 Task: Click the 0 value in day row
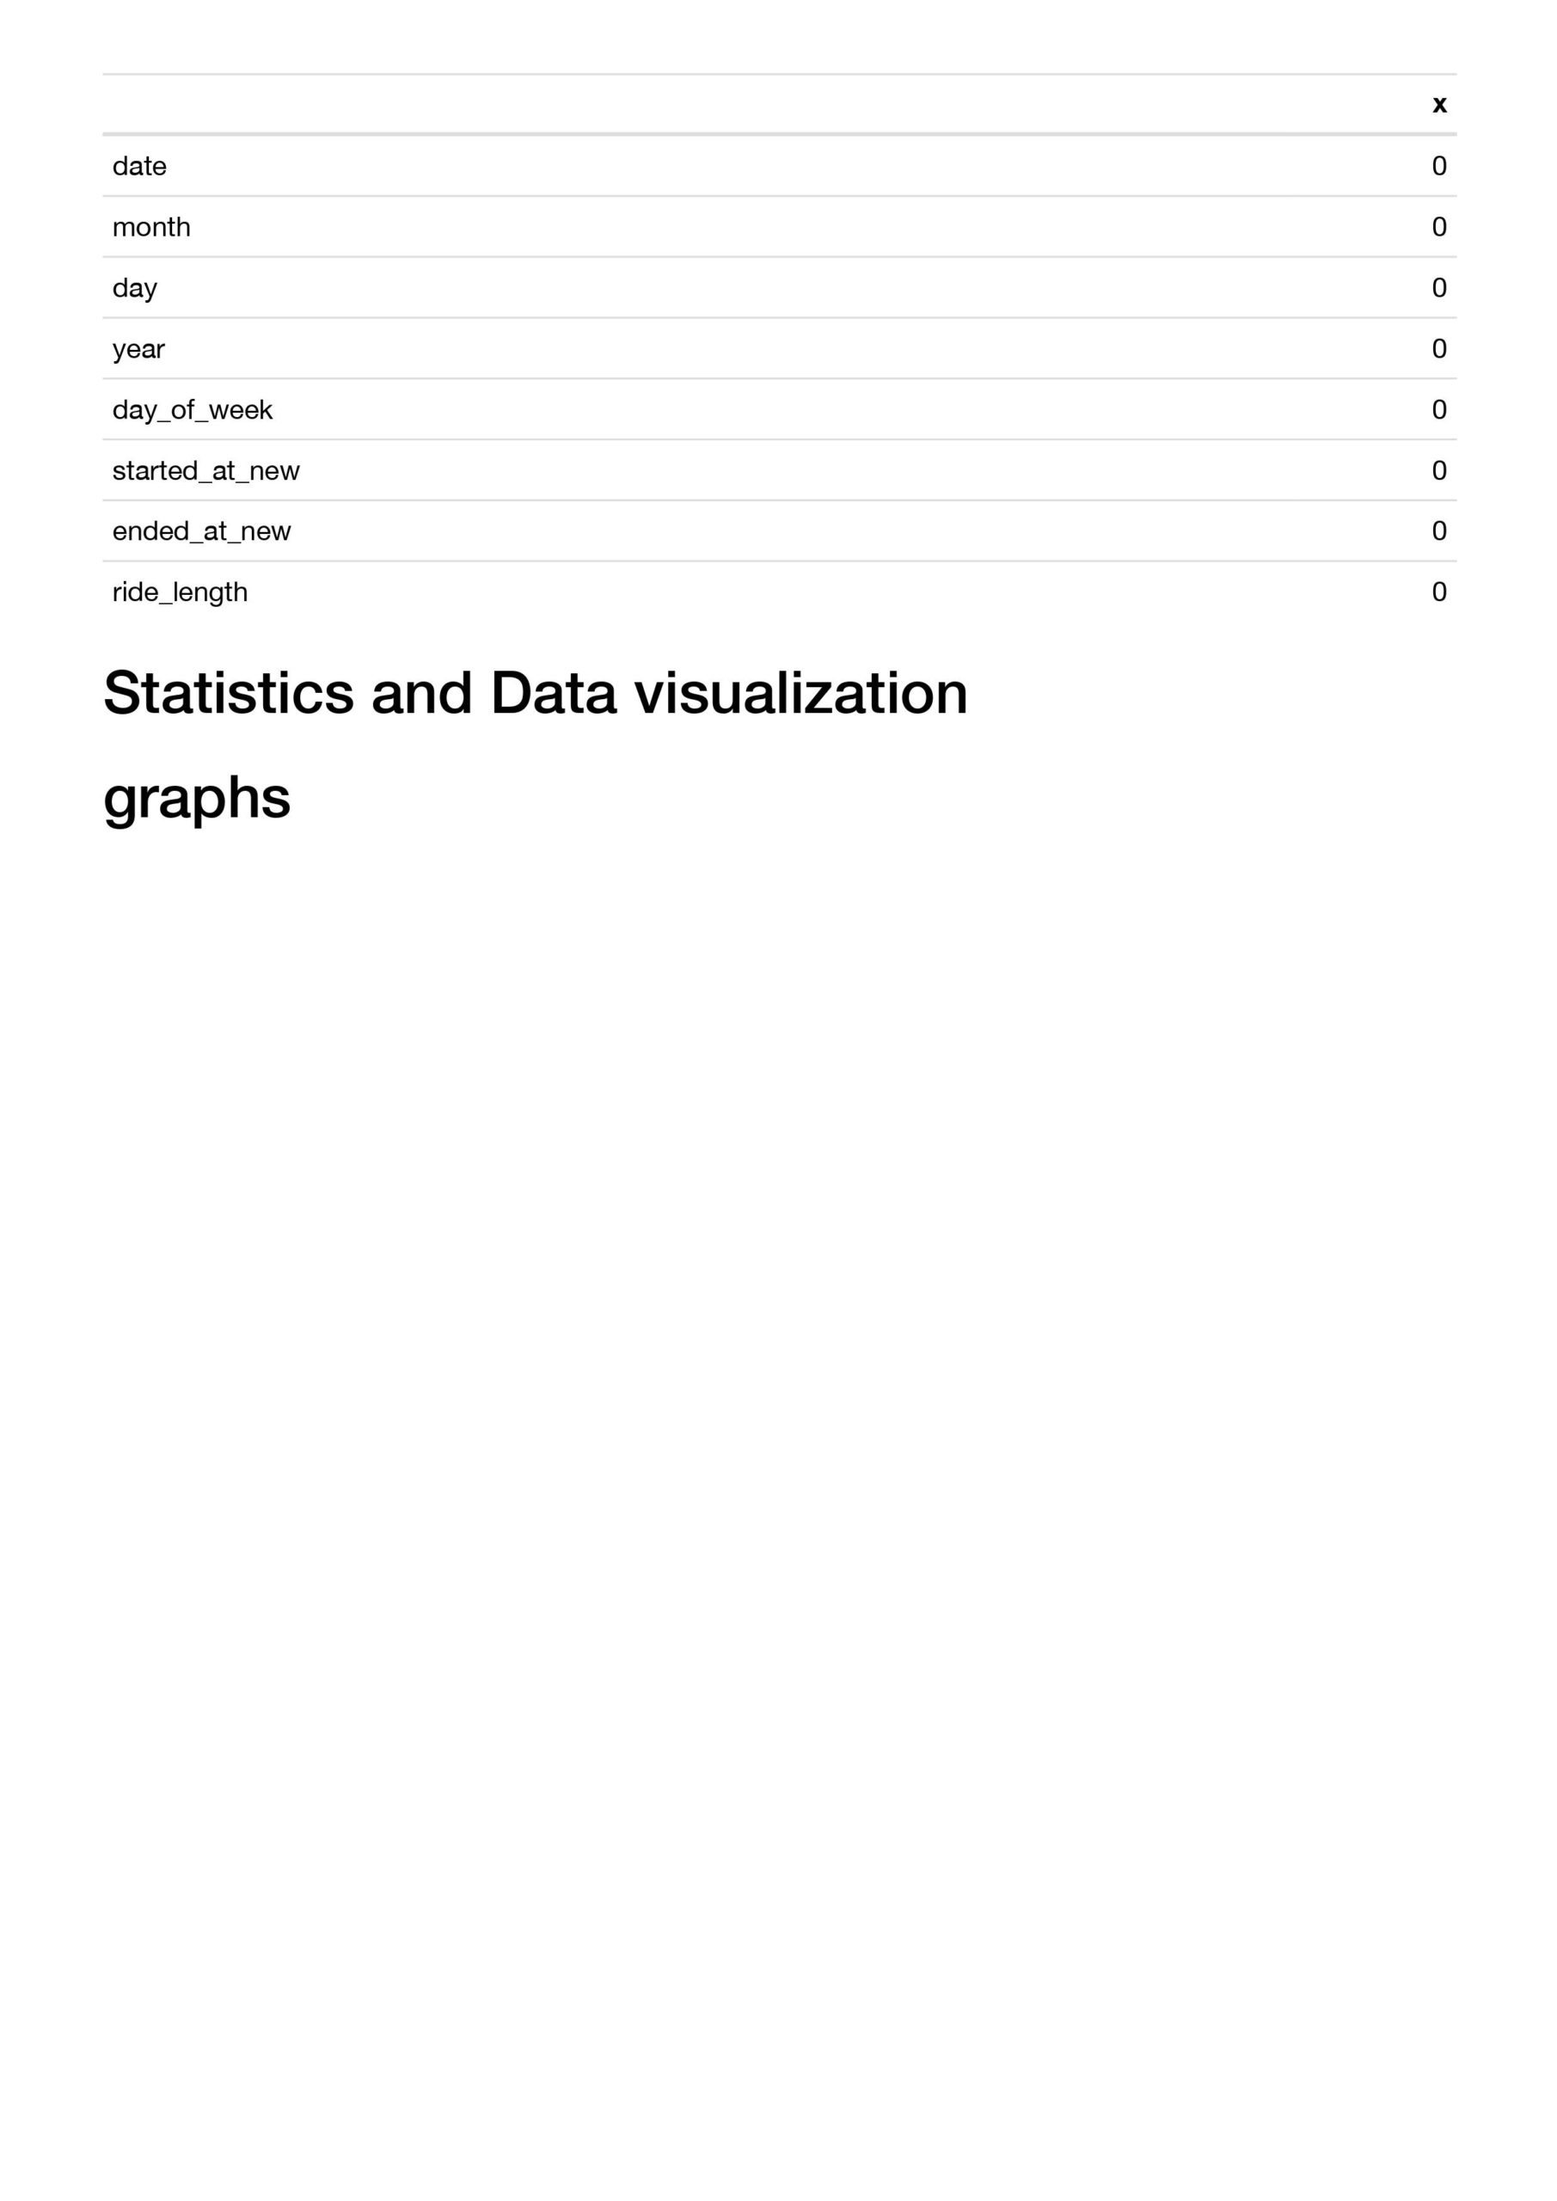tap(1439, 287)
